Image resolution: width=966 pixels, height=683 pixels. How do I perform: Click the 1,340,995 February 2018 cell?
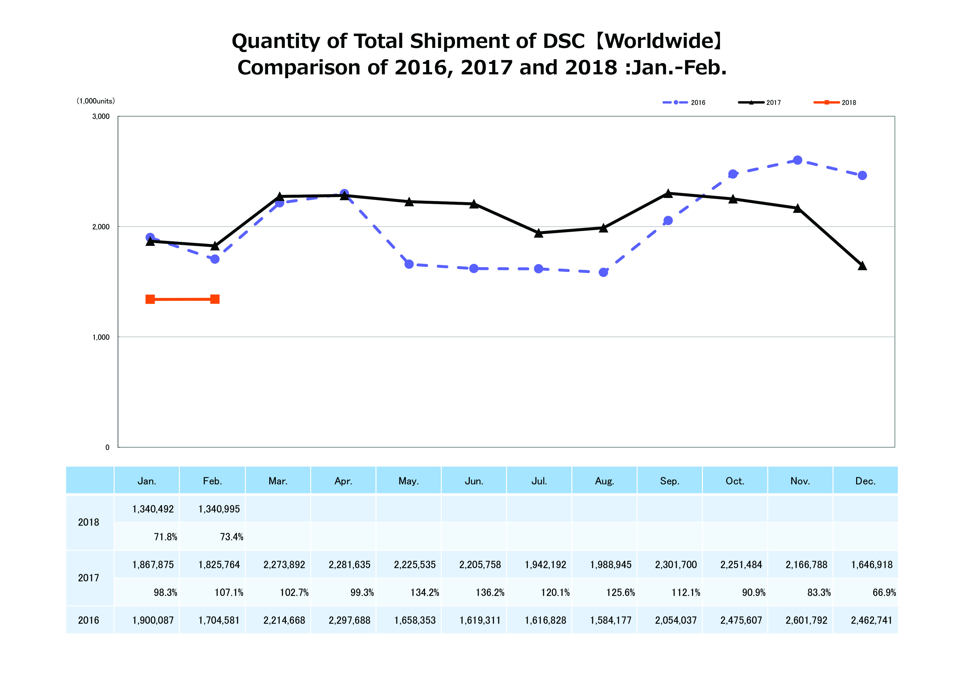pos(219,509)
